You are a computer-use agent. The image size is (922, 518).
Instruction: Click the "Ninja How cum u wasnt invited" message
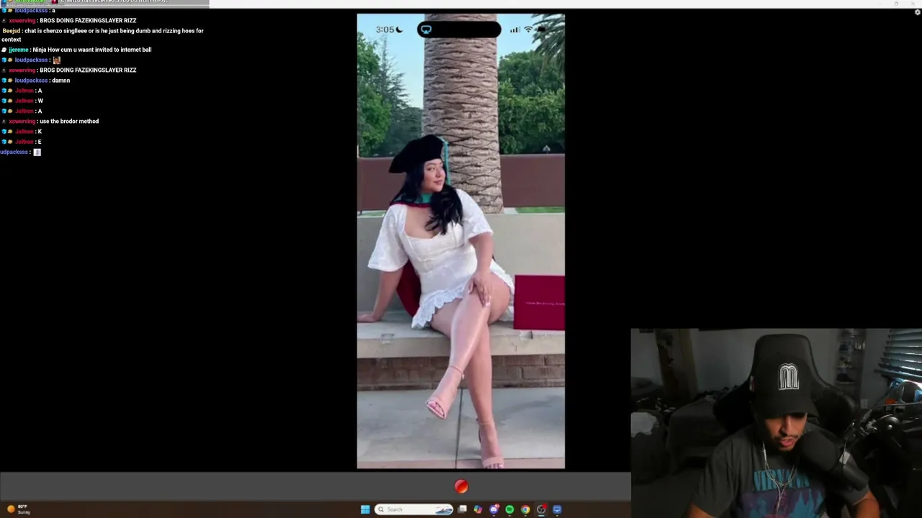pyautogui.click(x=92, y=50)
